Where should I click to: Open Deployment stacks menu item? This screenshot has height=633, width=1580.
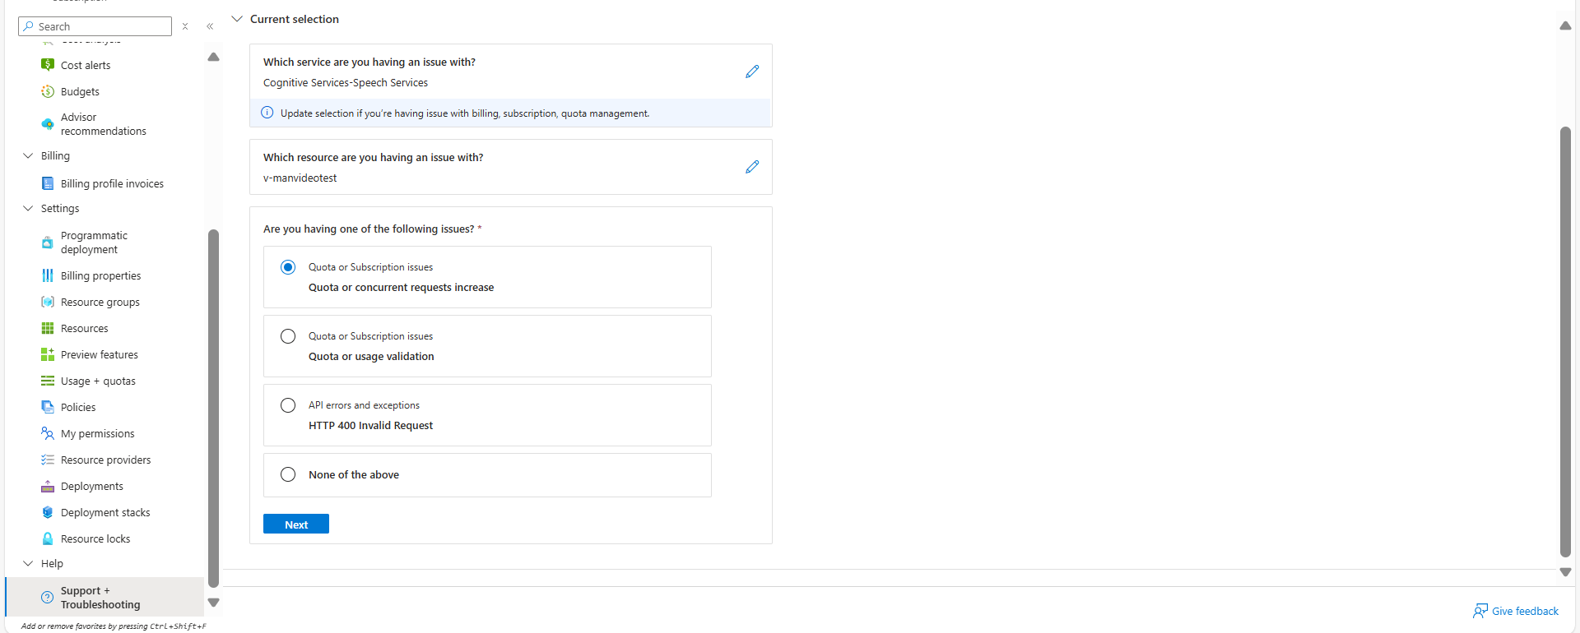point(105,512)
